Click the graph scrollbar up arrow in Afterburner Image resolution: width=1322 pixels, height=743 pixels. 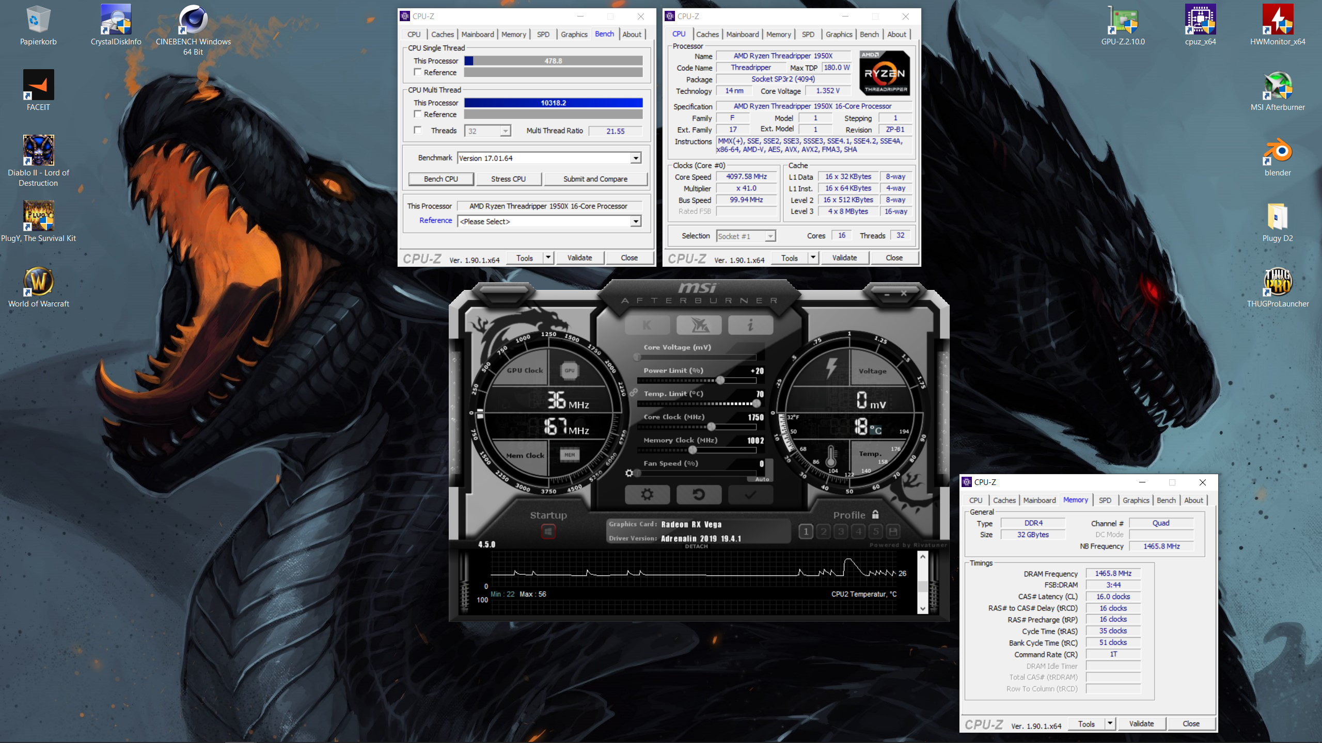click(x=922, y=557)
